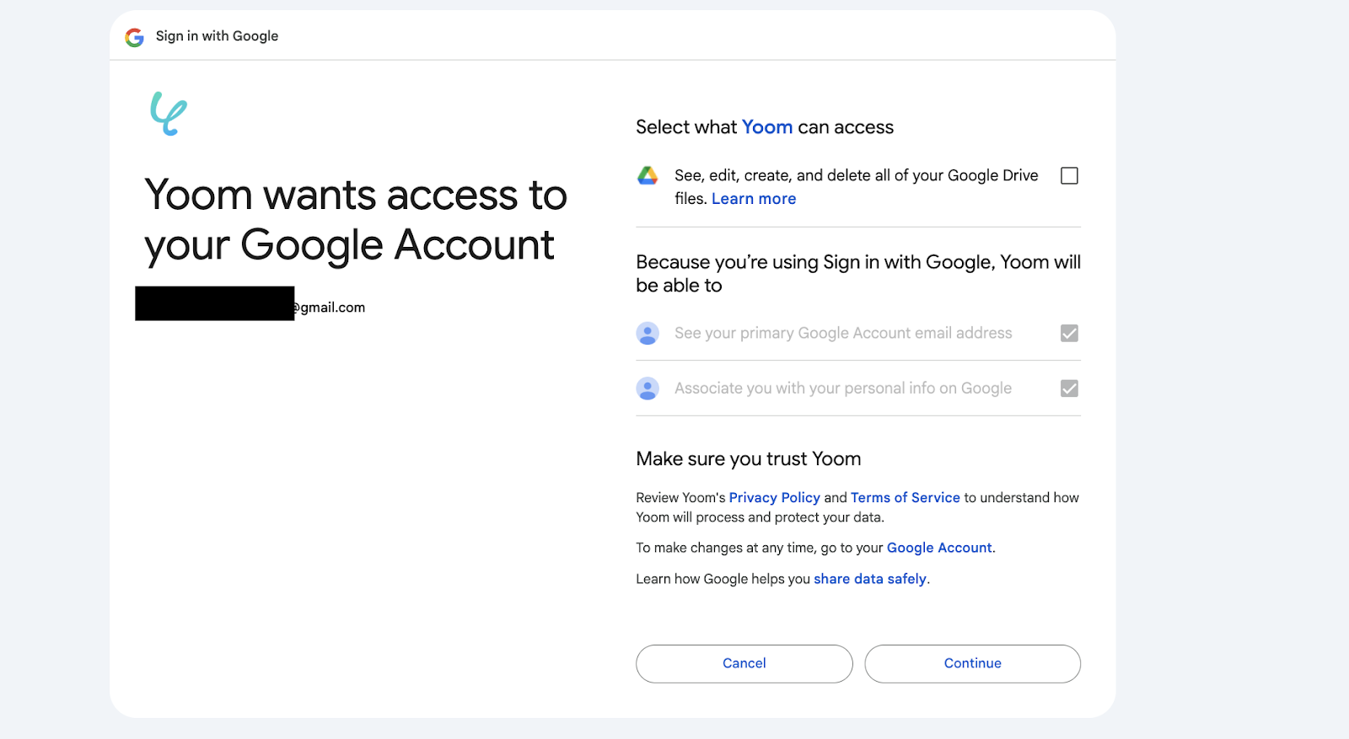Enable the Google Drive files access checkbox

click(1069, 176)
